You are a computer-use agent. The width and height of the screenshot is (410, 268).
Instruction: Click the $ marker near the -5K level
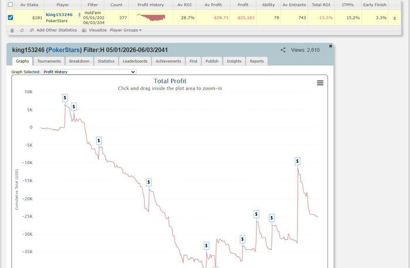coord(99,141)
